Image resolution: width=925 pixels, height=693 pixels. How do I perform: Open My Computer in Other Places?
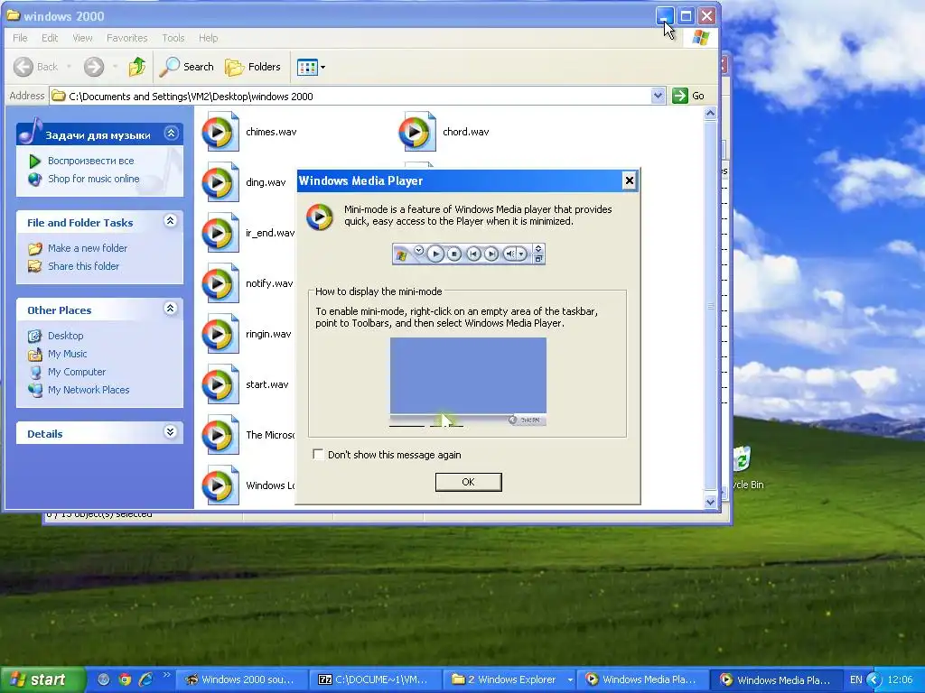point(77,372)
